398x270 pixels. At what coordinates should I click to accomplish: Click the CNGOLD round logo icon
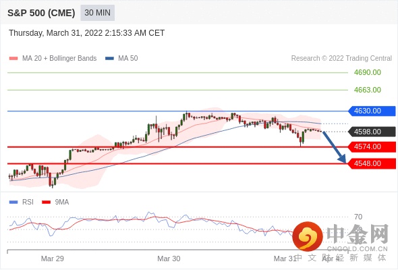(x=308, y=236)
